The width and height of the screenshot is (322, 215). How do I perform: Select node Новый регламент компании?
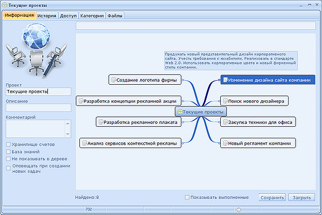pos(258,143)
